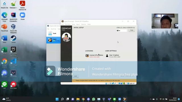Open clock and date in taskbar

173,99
